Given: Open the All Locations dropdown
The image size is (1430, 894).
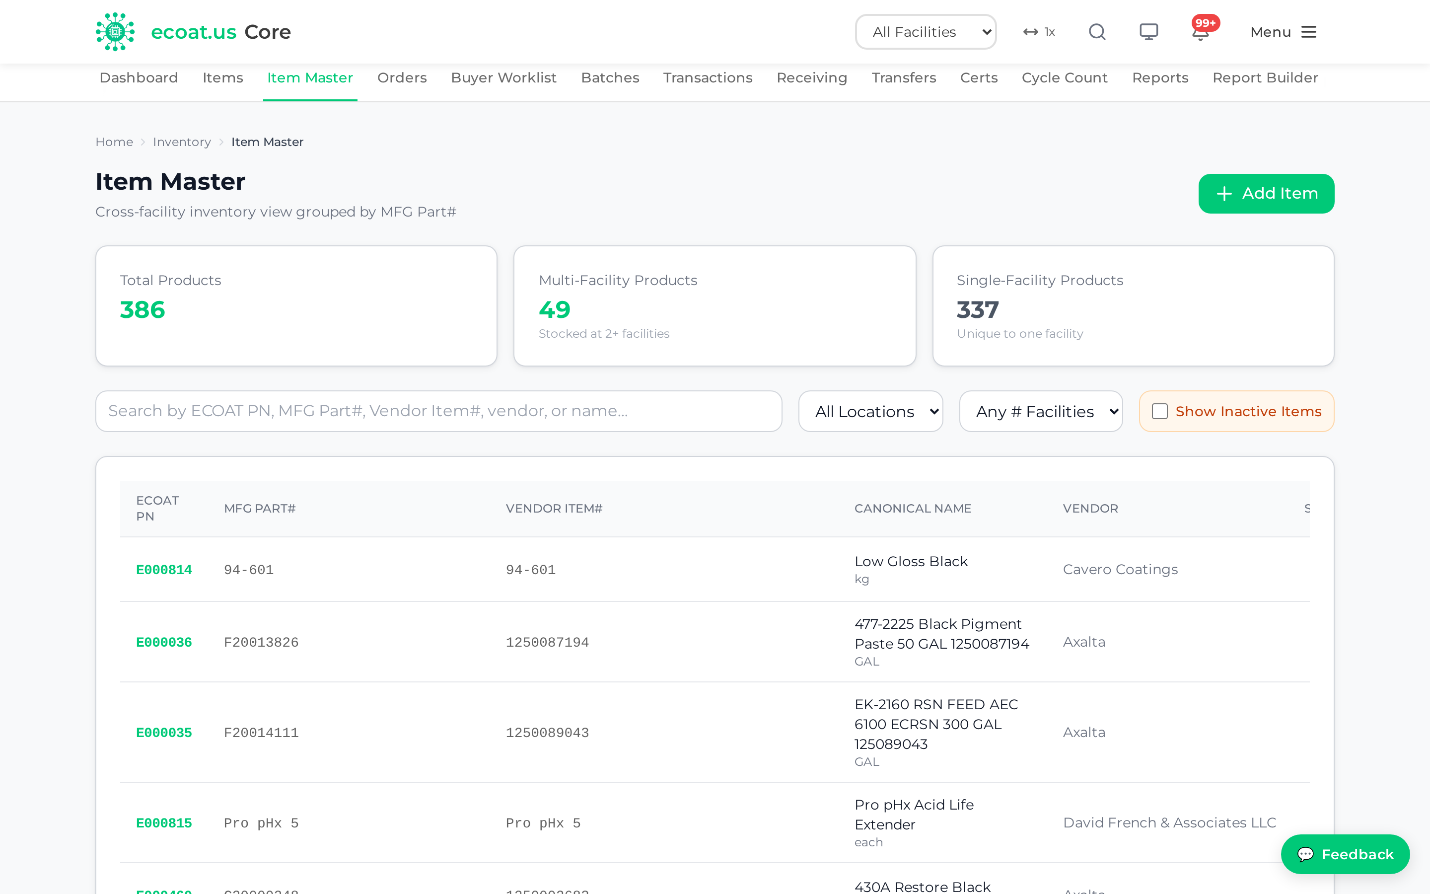Looking at the screenshot, I should [x=870, y=411].
